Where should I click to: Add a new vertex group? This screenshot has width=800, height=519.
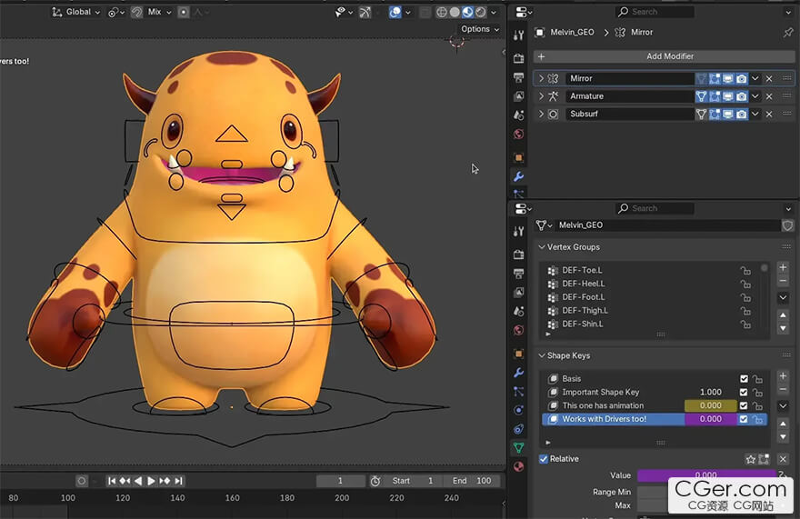pyautogui.click(x=783, y=267)
